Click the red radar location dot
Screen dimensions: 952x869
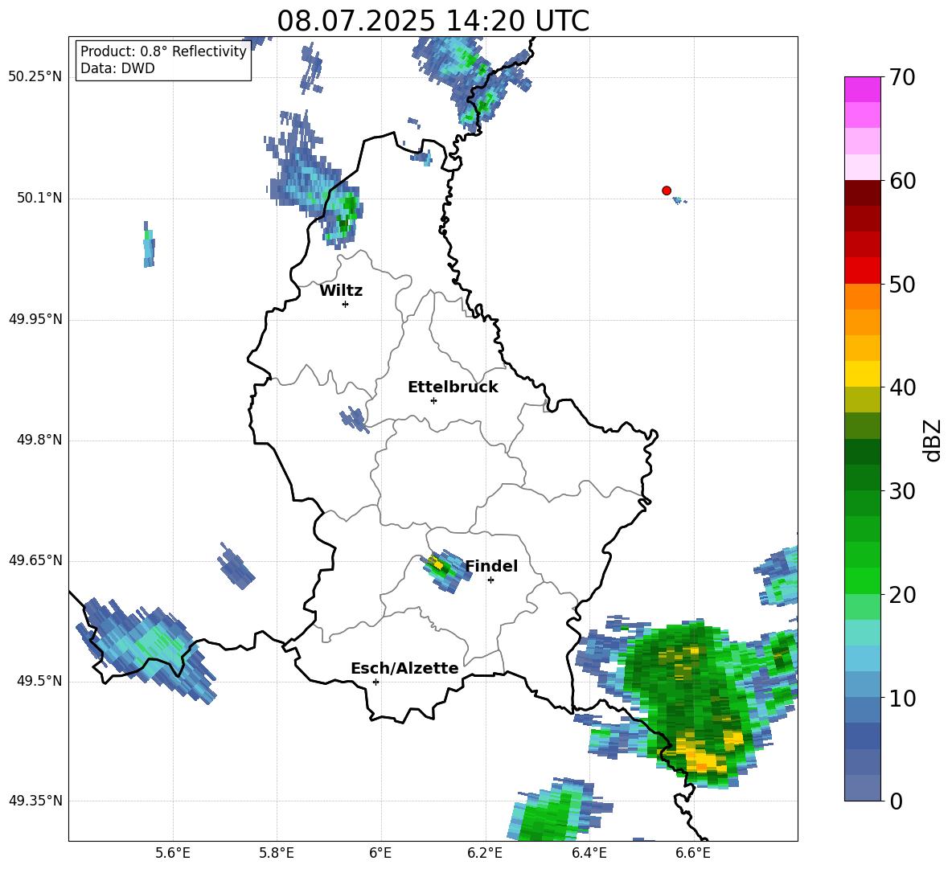click(667, 191)
